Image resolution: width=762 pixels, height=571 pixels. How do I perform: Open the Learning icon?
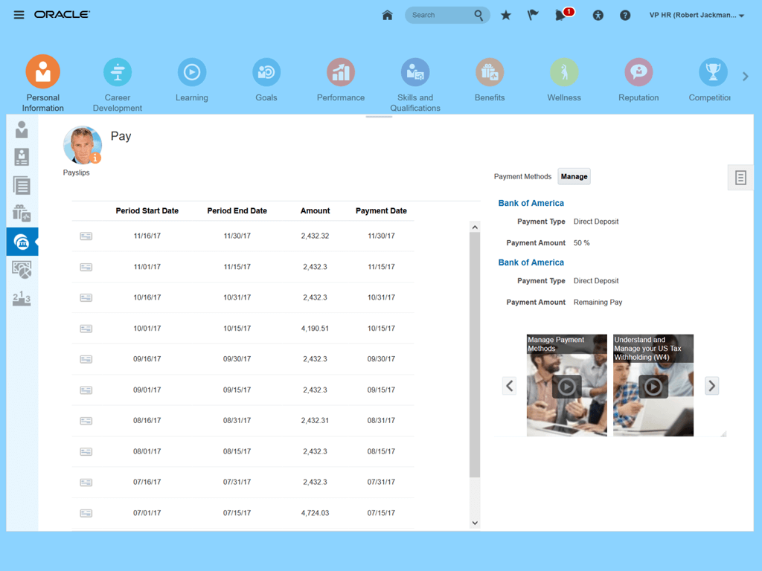click(192, 72)
